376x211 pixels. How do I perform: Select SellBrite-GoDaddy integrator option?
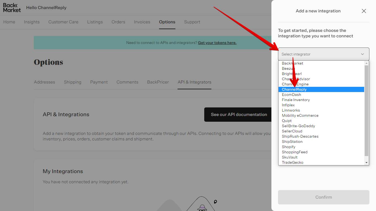[321, 126]
